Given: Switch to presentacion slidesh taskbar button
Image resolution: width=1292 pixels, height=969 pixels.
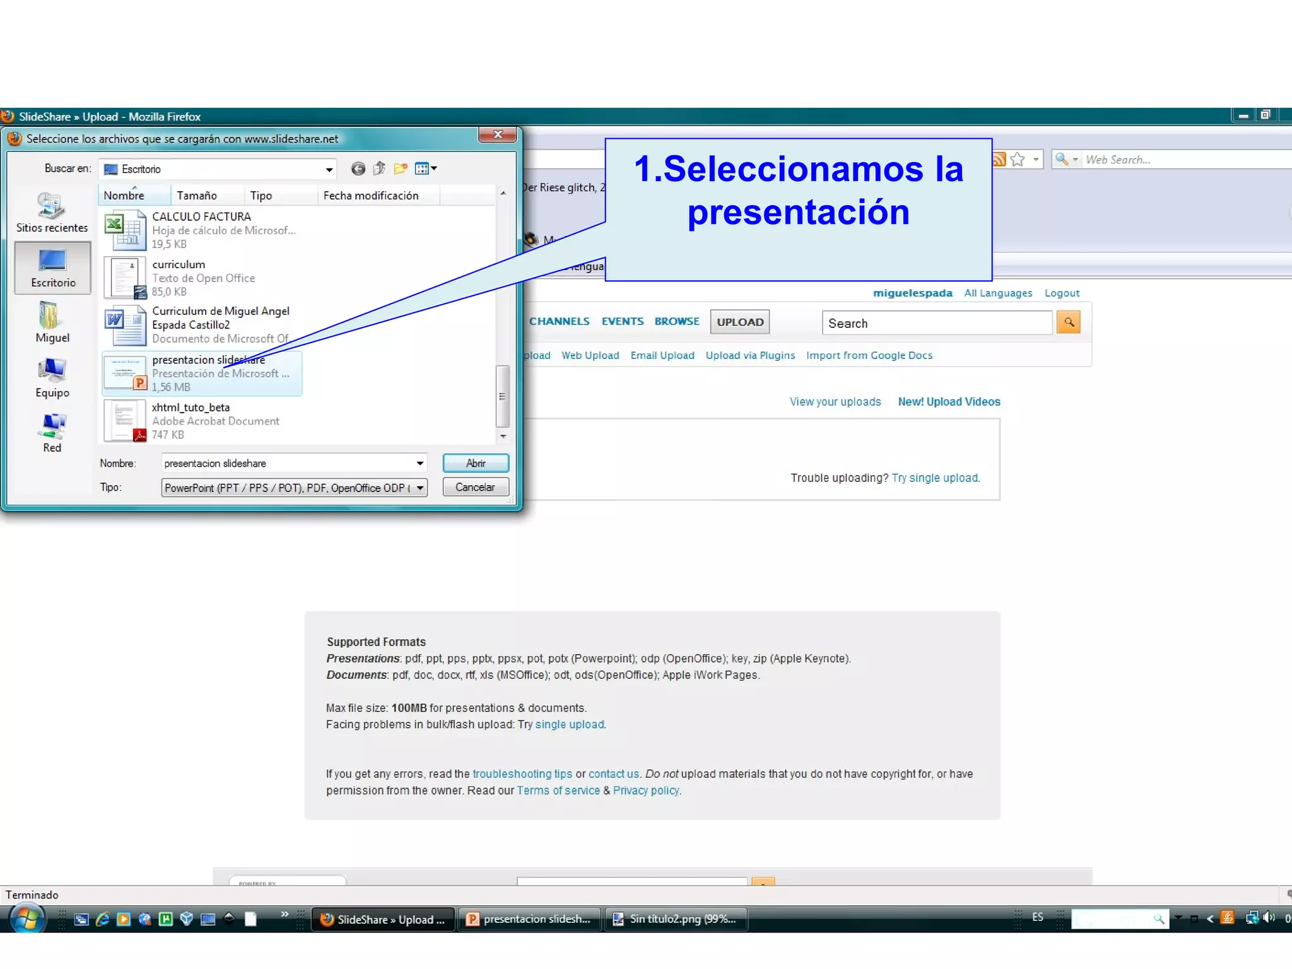Looking at the screenshot, I should point(530,919).
